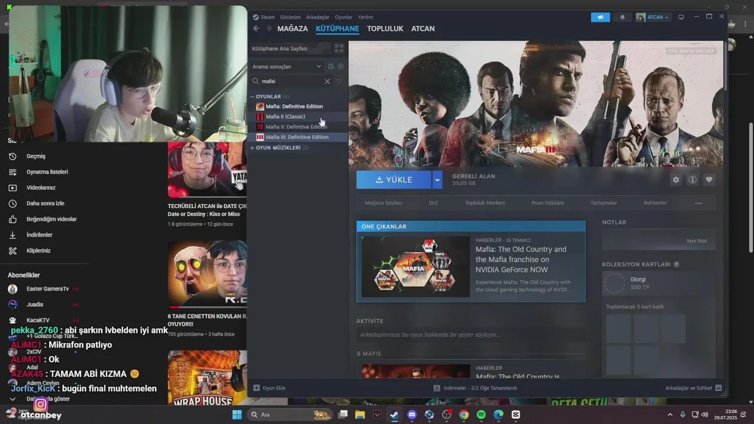Open the Tartışmalar link
Image resolution: width=754 pixels, height=424 pixels.
point(604,203)
